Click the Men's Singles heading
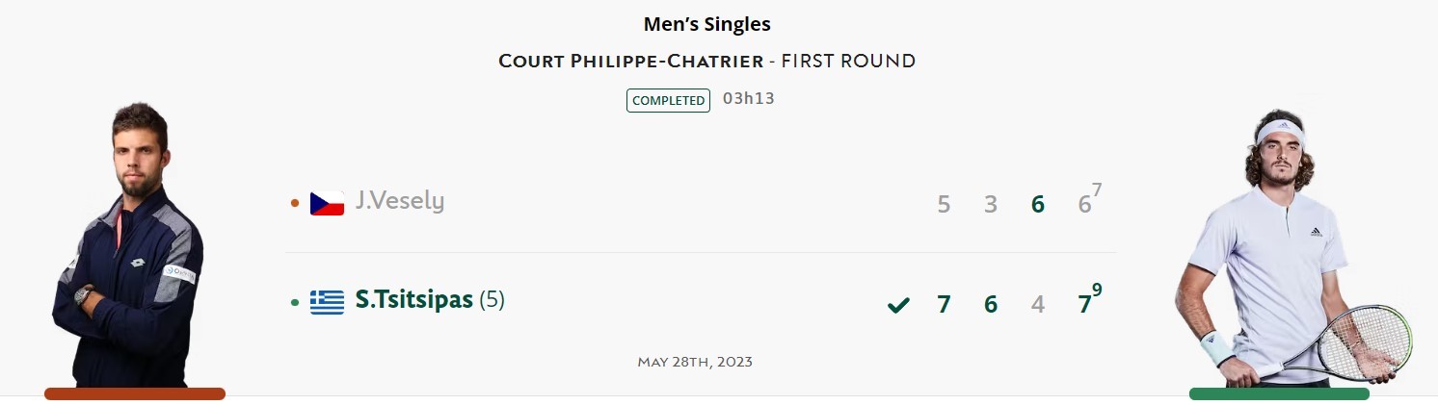This screenshot has width=1438, height=405. [707, 24]
